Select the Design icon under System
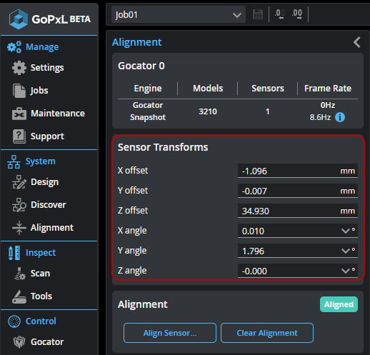This screenshot has height=355, width=370. [x=19, y=182]
